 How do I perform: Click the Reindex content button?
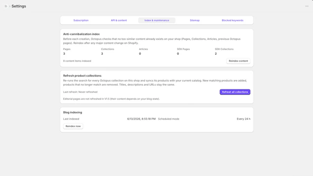pos(238,61)
